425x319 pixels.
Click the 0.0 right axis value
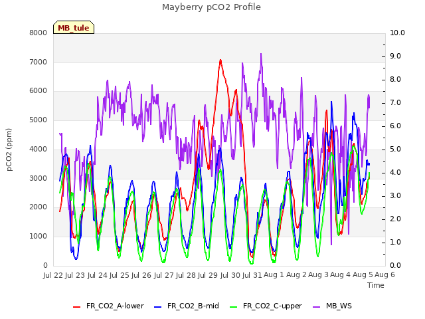(x=396, y=266)
